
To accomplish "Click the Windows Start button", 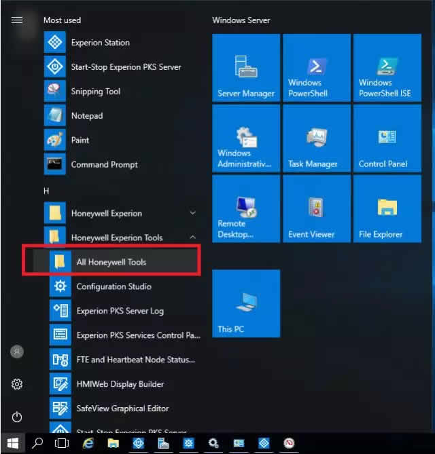I will (x=13, y=443).
